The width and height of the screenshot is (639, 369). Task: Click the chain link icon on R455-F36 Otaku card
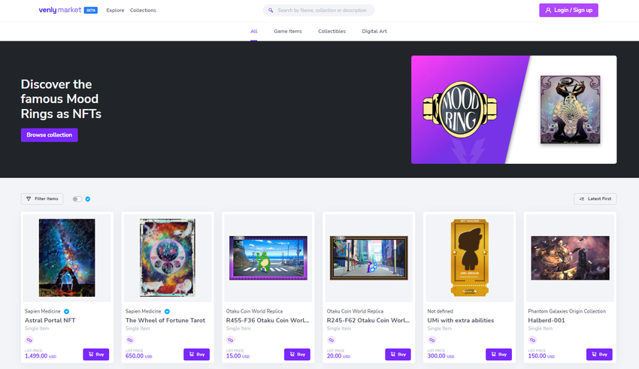[230, 340]
